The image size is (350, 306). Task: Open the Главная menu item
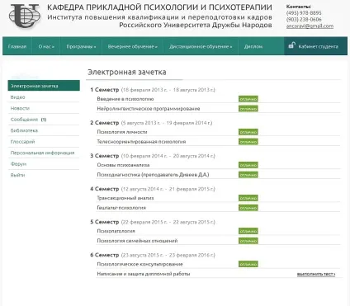(x=17, y=46)
